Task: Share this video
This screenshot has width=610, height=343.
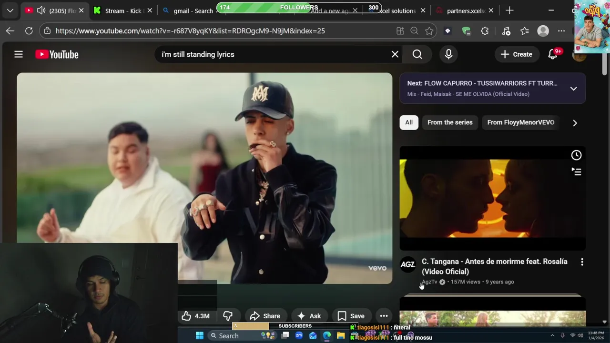Action: click(x=265, y=316)
